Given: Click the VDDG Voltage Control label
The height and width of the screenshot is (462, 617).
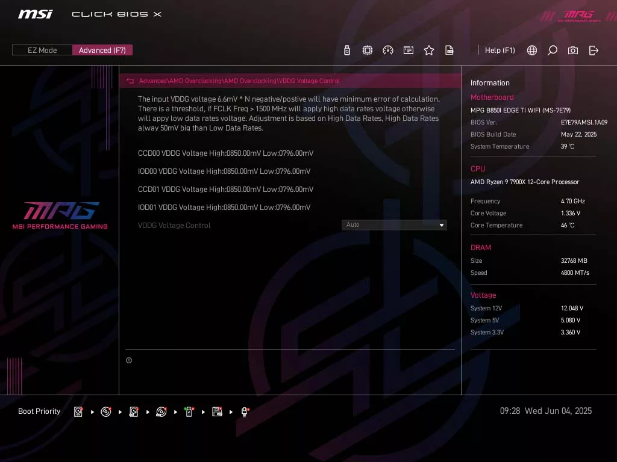Looking at the screenshot, I should click(174, 226).
